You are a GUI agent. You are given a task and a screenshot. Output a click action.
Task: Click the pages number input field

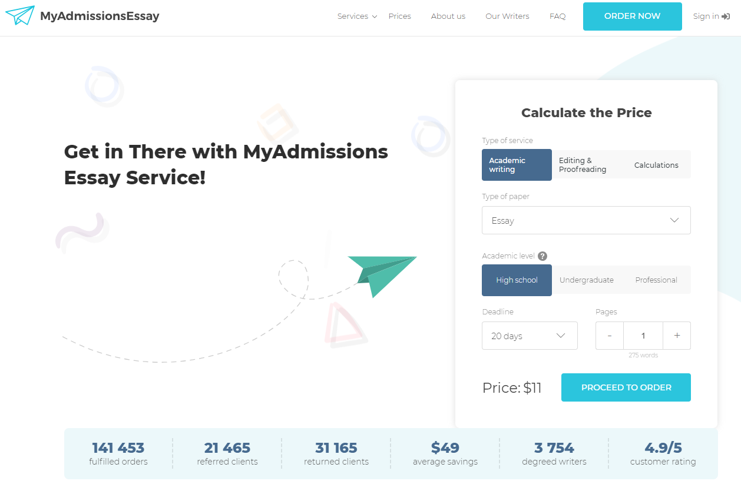tap(643, 336)
